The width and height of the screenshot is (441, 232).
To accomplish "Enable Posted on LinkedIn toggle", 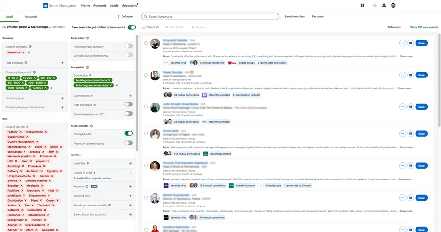I will [128, 143].
